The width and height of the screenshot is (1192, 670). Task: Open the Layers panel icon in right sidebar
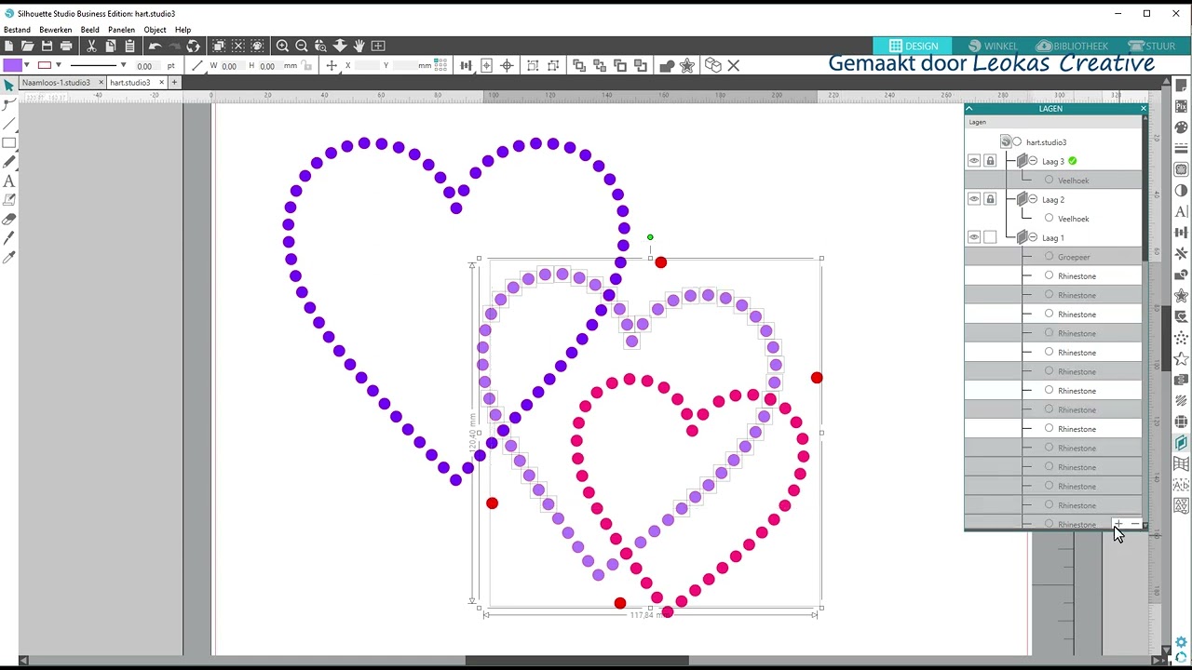point(1182,443)
